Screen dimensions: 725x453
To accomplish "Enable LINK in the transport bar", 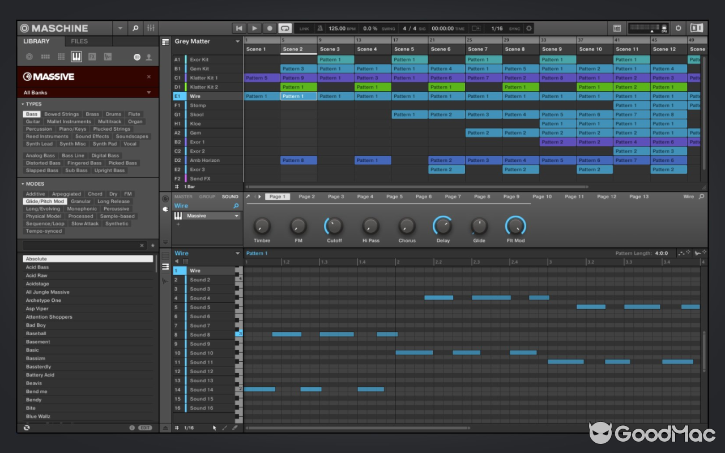I will coord(304,28).
